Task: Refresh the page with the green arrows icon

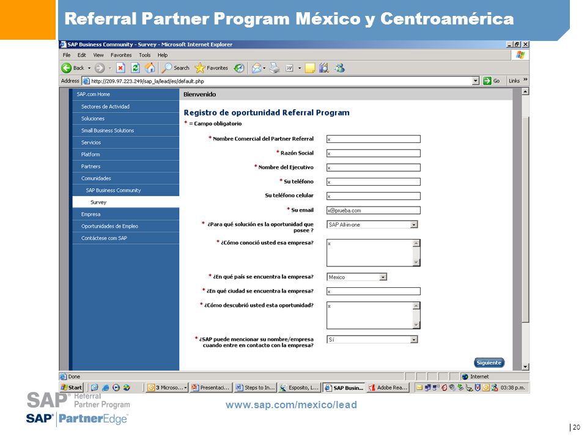Action: pos(135,68)
